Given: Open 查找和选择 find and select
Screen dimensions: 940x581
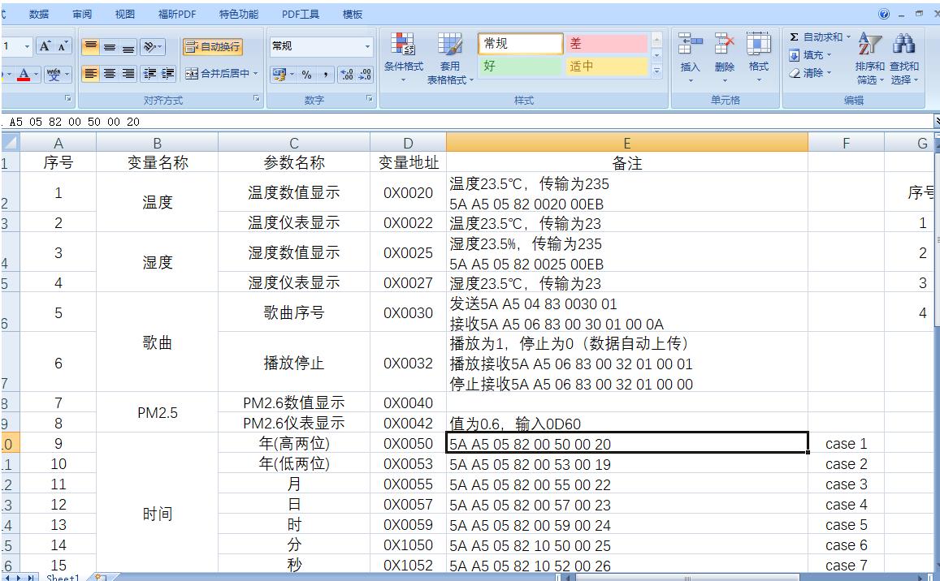Looking at the screenshot, I should pos(903,58).
